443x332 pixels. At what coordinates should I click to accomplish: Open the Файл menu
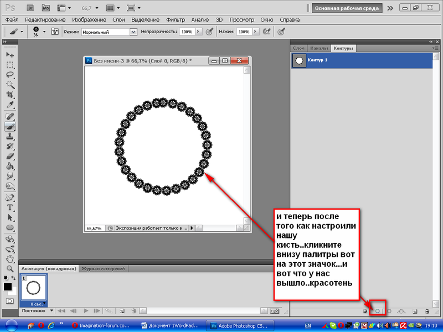point(12,20)
